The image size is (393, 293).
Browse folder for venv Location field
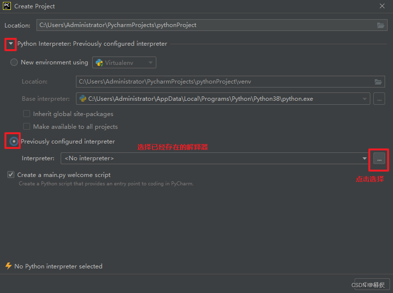tap(378, 82)
